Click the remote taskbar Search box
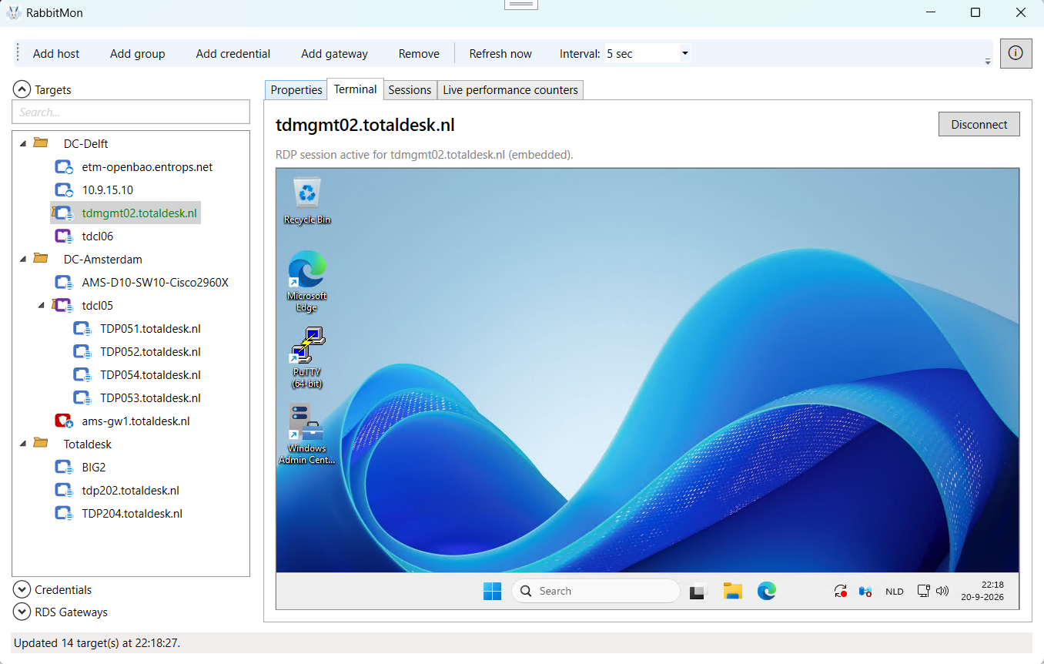Screen dimensions: 1044x664 [595, 591]
